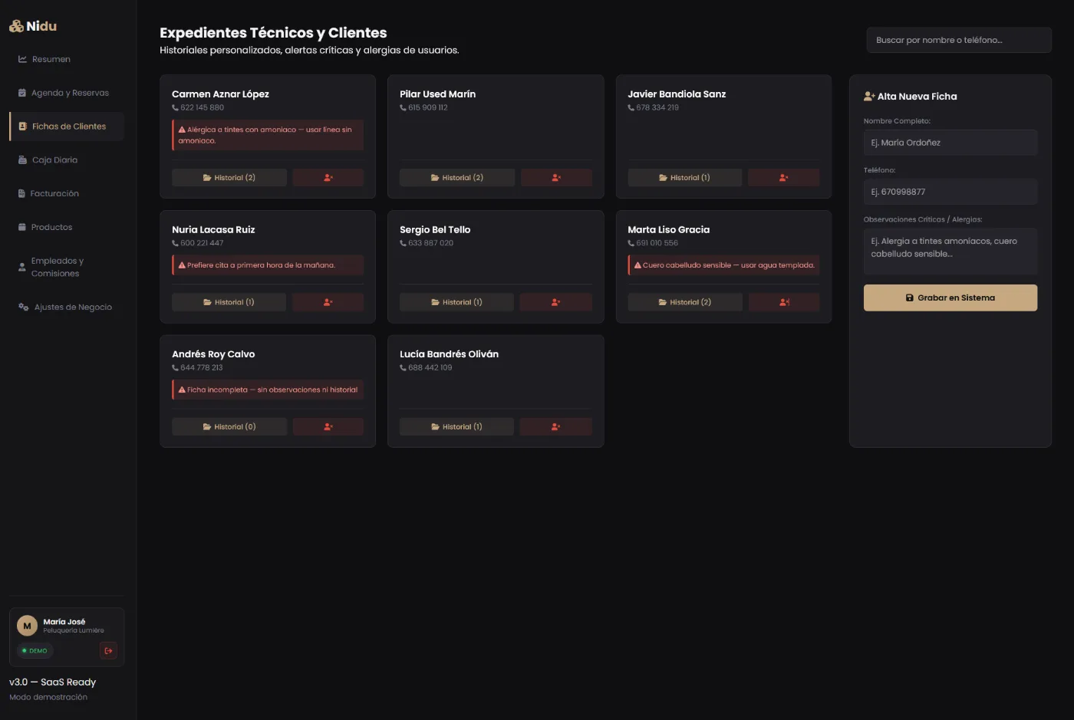Open Ajustes de Negocio

pos(67,307)
